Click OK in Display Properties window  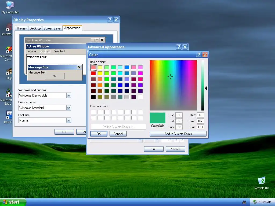tap(64, 132)
